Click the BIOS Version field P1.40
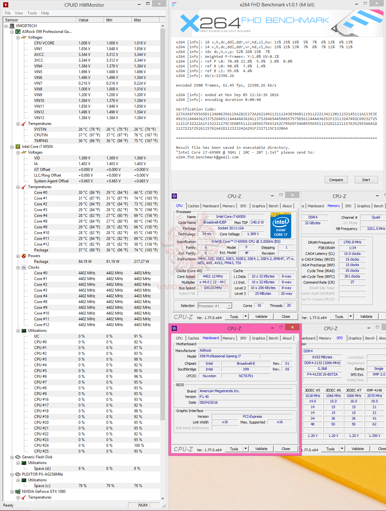 [x=246, y=397]
